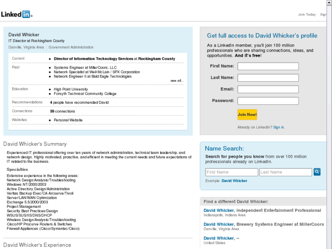Open the Join Today link
Image resolution: width=332 pixels, height=249 pixels.
point(307,15)
